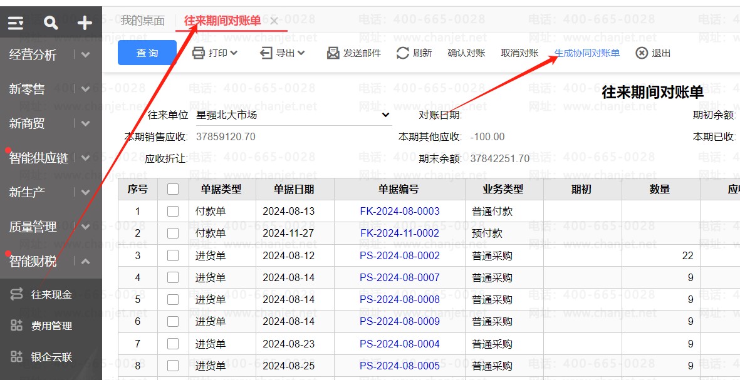Viewport: 740px width, 380px height.
Task: Click the 往来现金 sidebar icon
Action: [x=16, y=294]
